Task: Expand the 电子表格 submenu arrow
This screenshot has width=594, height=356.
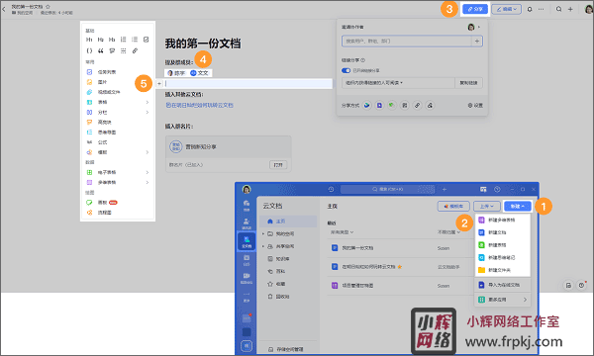Action: (x=148, y=172)
